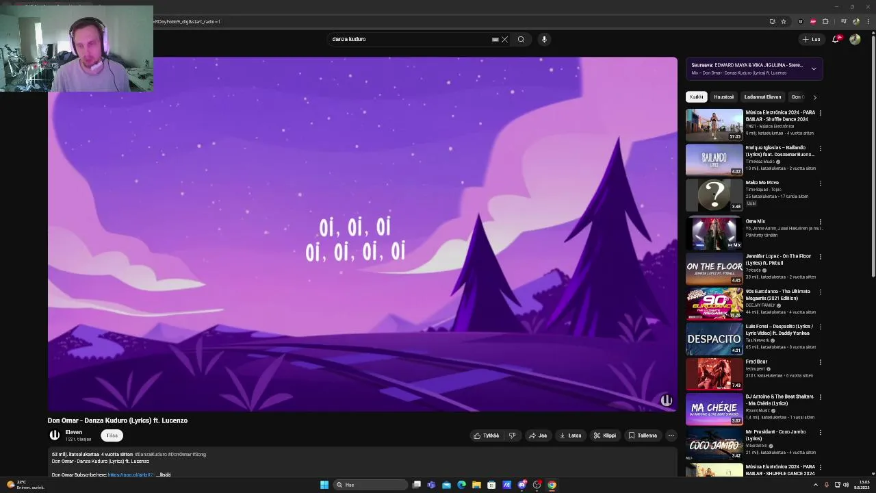Open the Bailando lyrics video thumbnail
This screenshot has width=876, height=493.
714,160
